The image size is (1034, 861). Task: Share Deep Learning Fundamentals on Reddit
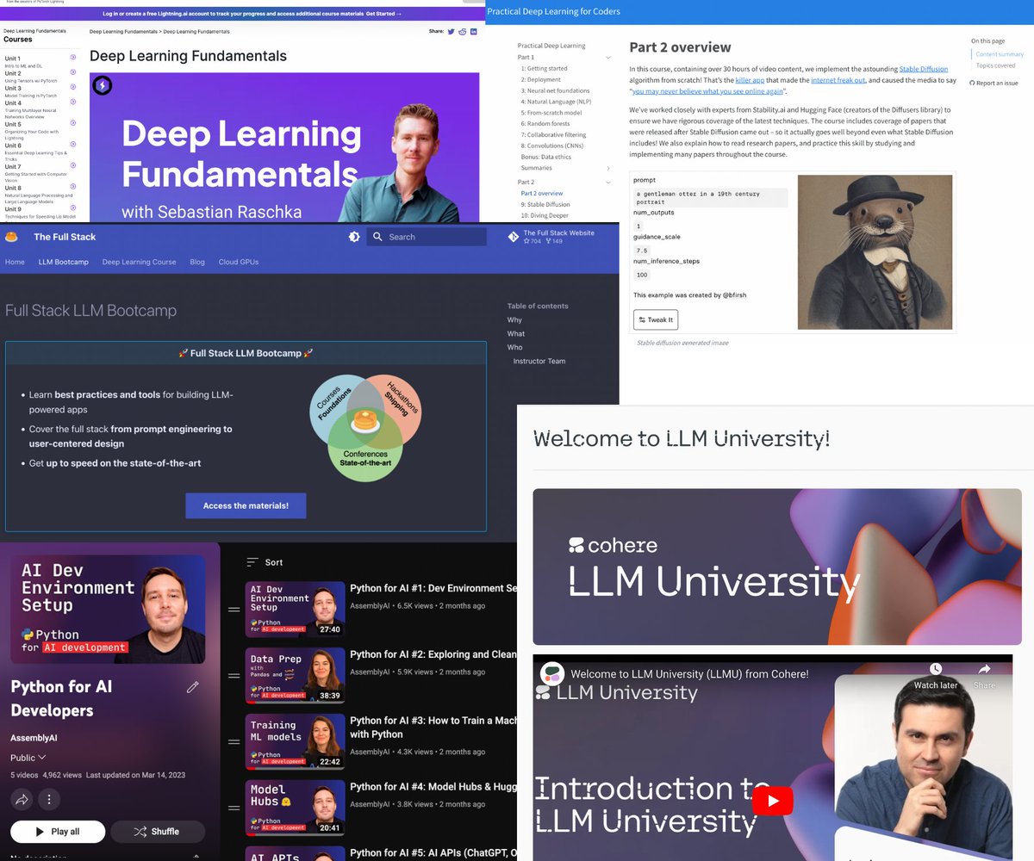click(x=463, y=31)
